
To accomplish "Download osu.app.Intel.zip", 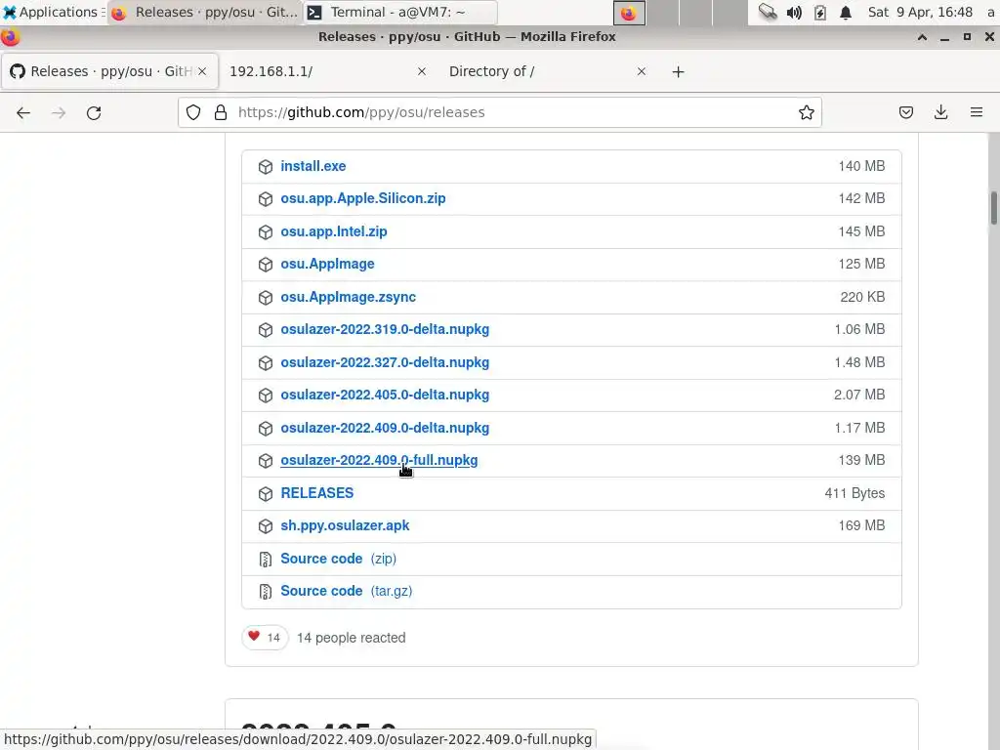I will pos(334,231).
